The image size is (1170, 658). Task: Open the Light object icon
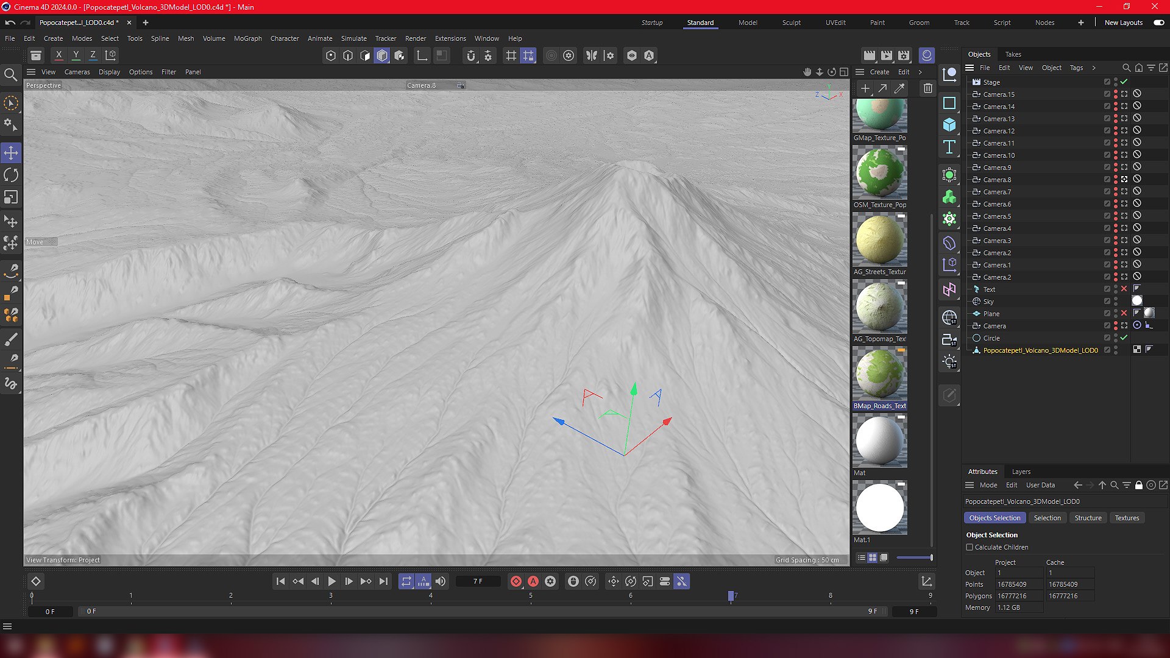pos(949,362)
